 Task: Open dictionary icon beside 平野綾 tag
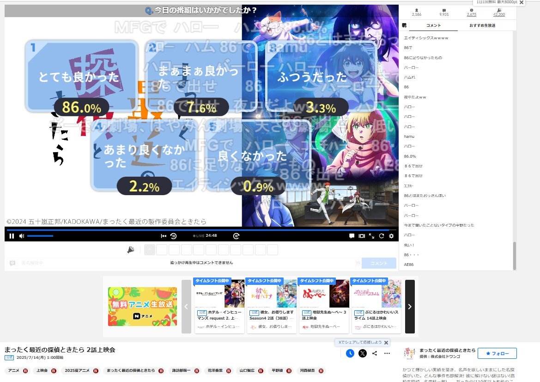[x=289, y=371]
